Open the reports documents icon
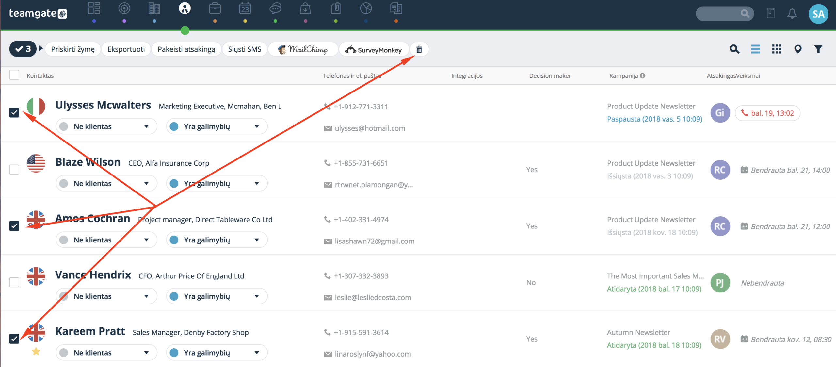Image resolution: width=836 pixels, height=367 pixels. [396, 8]
